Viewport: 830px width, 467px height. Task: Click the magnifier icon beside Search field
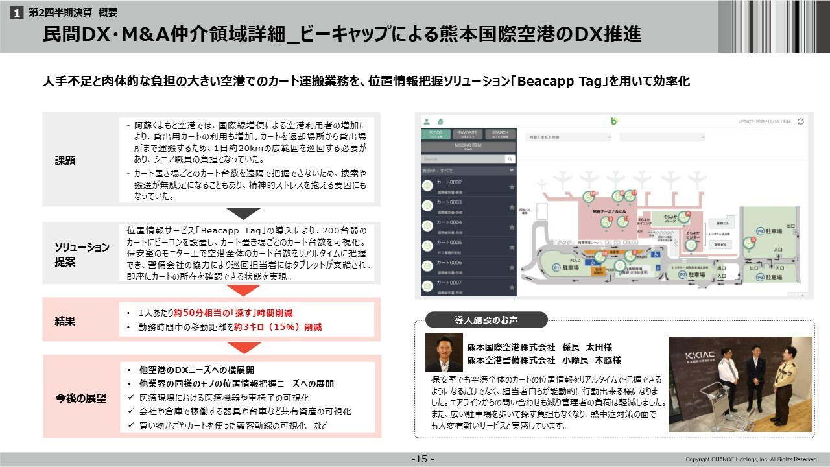510,159
